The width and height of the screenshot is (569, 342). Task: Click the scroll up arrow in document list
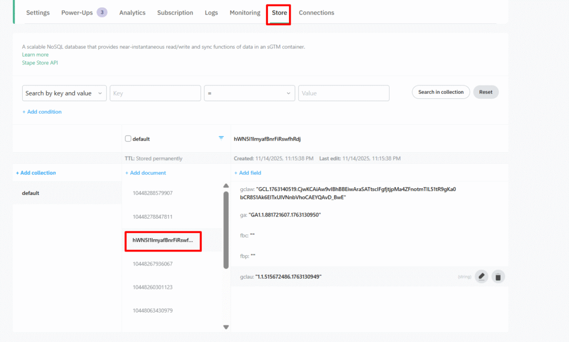click(x=226, y=186)
